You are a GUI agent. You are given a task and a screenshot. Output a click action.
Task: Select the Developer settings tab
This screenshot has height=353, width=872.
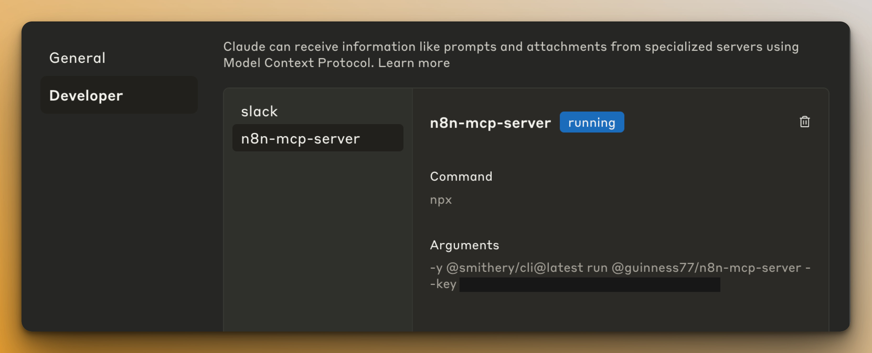(86, 96)
